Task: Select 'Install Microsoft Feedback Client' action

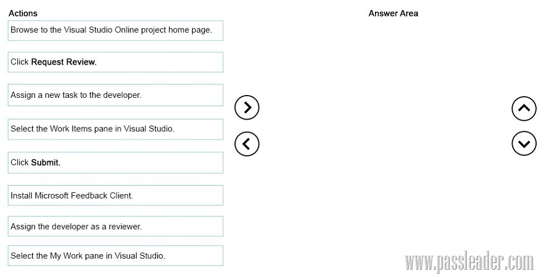Action: click(x=115, y=196)
